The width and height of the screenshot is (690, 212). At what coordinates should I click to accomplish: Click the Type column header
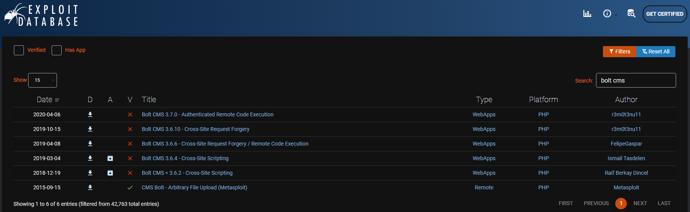(484, 100)
